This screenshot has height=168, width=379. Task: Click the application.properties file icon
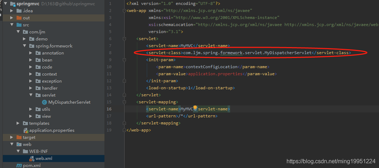click(x=25, y=130)
